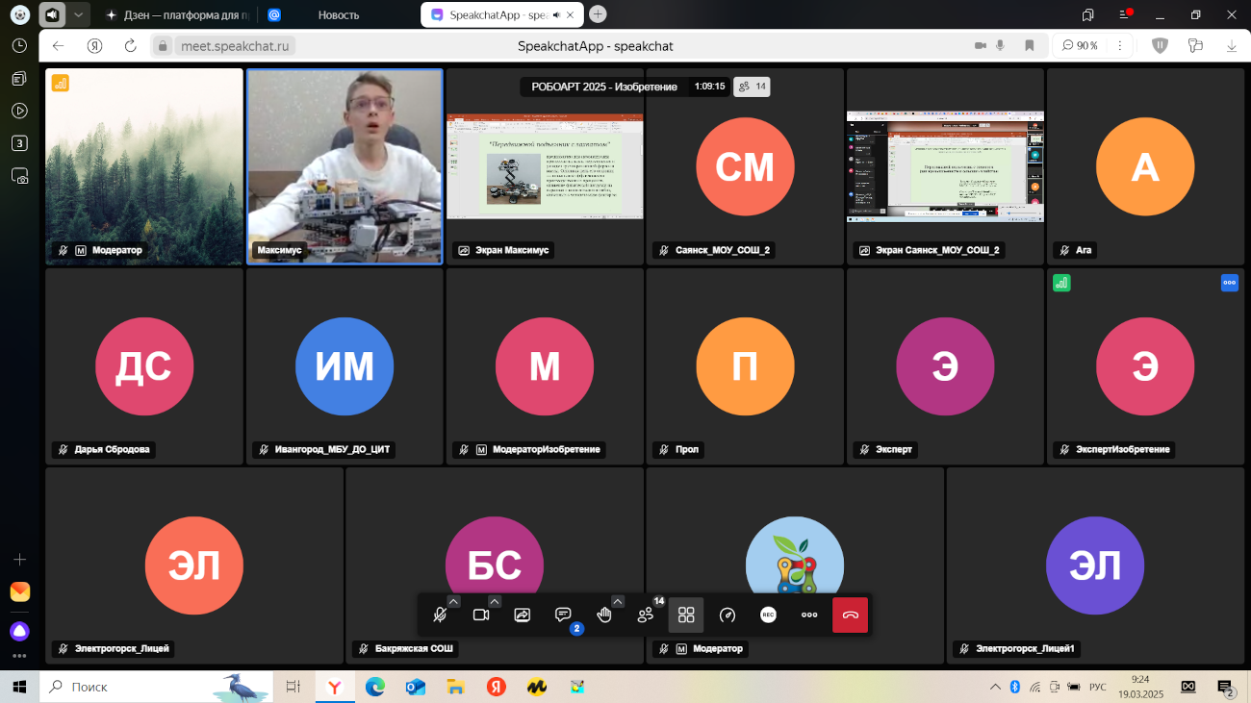
Task: Open the chat with 2 unread messages
Action: [564, 615]
